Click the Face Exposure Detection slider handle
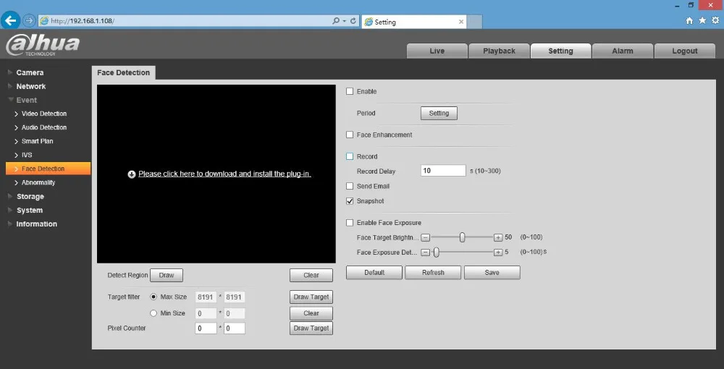 point(436,253)
